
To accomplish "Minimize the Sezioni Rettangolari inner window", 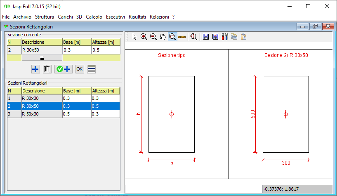I will tap(303, 27).
